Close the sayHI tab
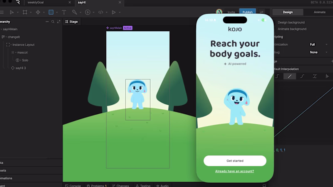Viewport: 333px width, 187px height. click(x=120, y=2)
